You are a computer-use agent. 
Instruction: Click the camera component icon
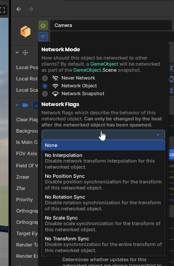[25, 105]
